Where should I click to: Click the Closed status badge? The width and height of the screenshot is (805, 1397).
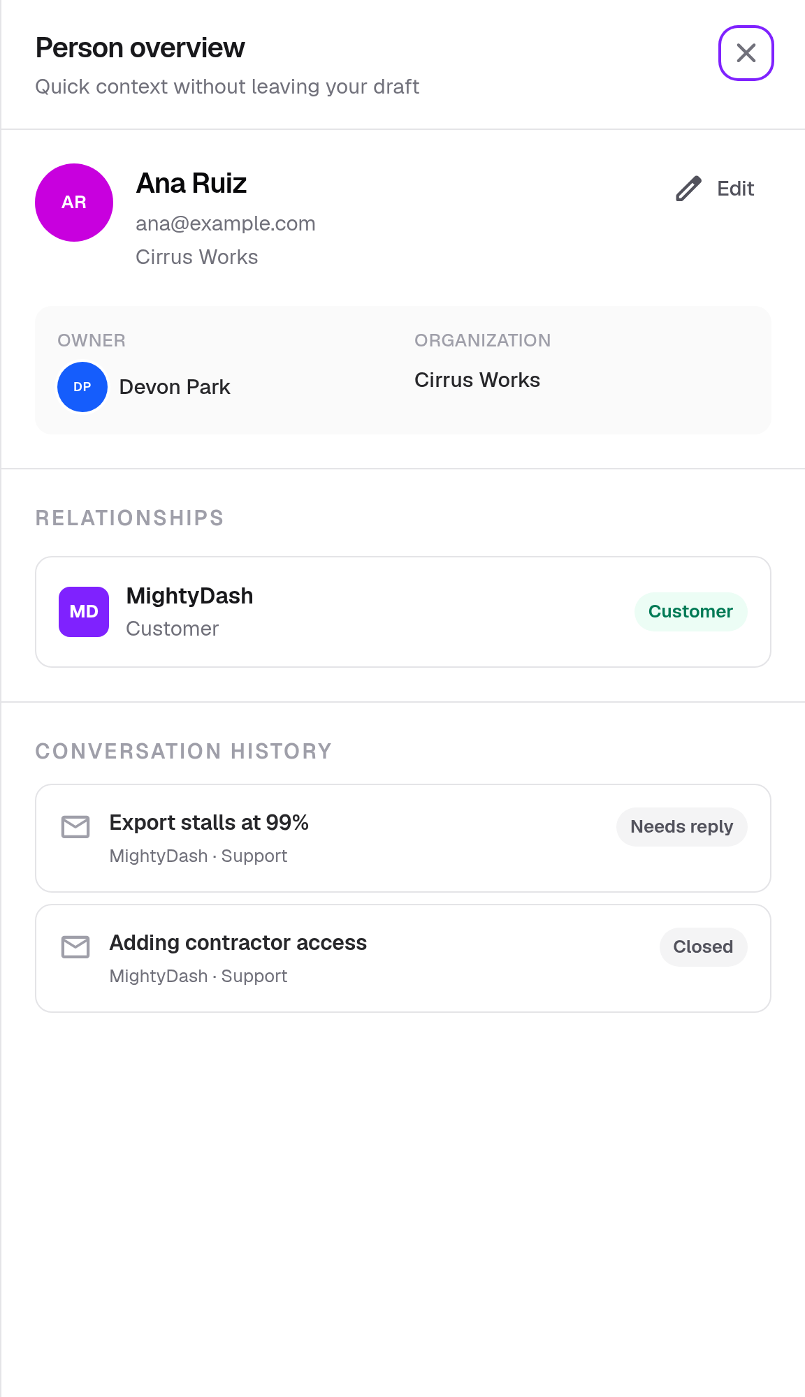[703, 947]
